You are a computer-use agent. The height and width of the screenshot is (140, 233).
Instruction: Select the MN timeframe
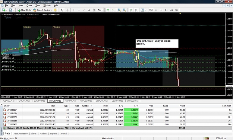176,10
